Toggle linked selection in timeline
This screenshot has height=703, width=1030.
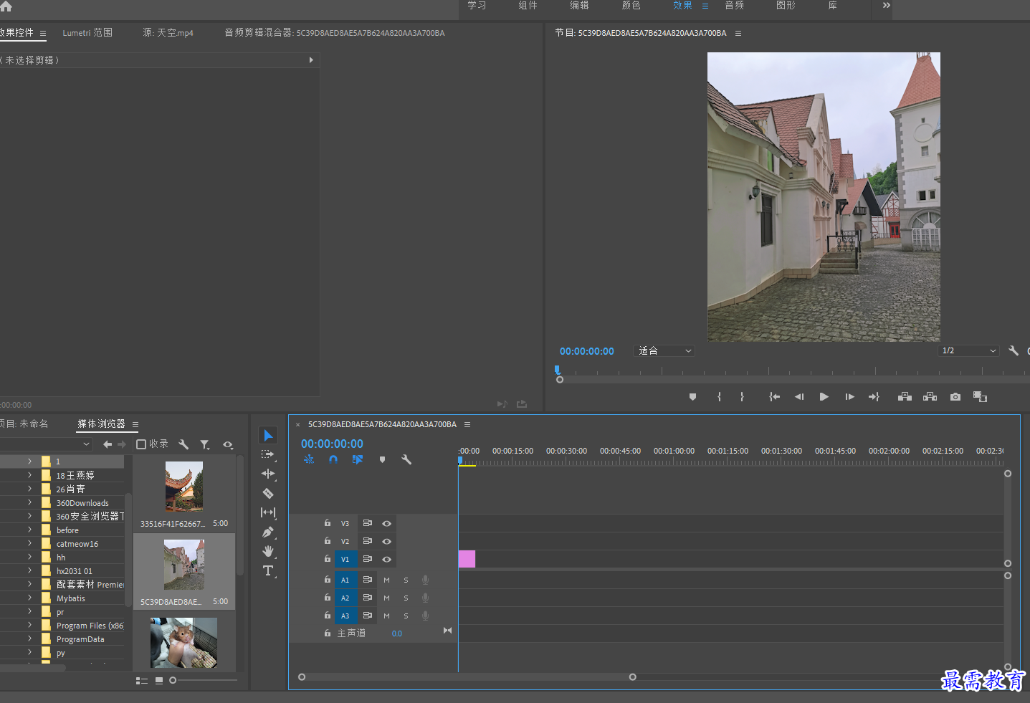(358, 460)
